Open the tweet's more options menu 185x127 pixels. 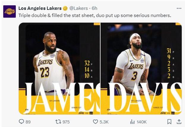[x=179, y=8]
